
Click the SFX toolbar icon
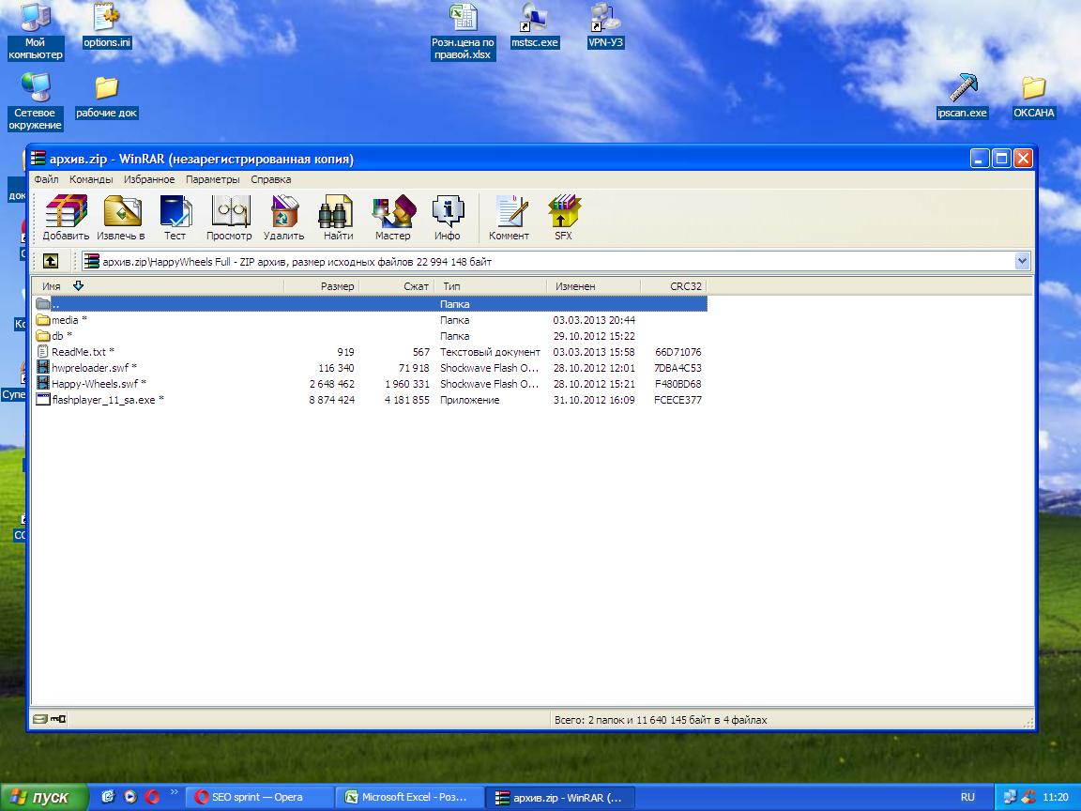[x=563, y=217]
